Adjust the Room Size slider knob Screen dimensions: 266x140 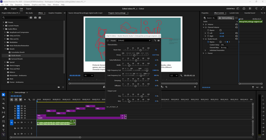coord(141,50)
